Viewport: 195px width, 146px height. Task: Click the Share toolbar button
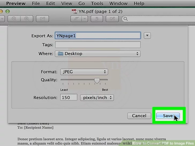(x=42, y=19)
